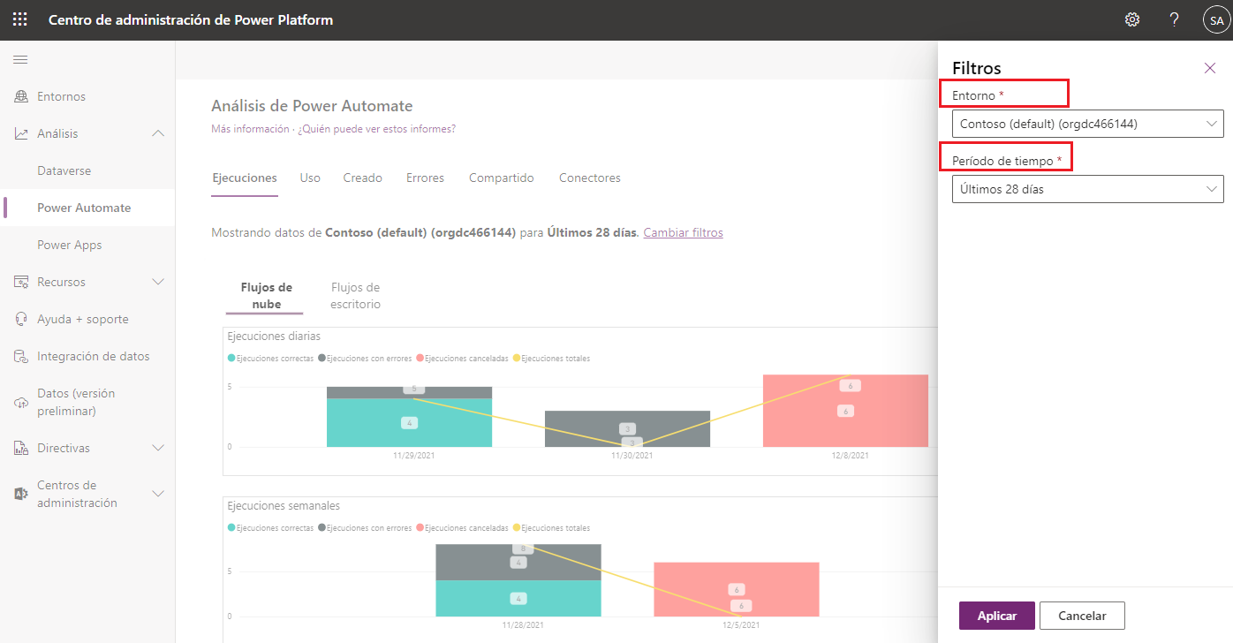The image size is (1233, 643).
Task: Switch to the Compartido tab
Action: pos(502,178)
